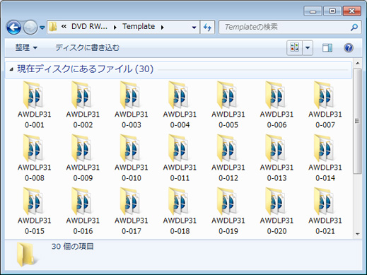Minimize the Template window
Image resolution: width=367 pixels, height=275 pixels.
(313, 11)
